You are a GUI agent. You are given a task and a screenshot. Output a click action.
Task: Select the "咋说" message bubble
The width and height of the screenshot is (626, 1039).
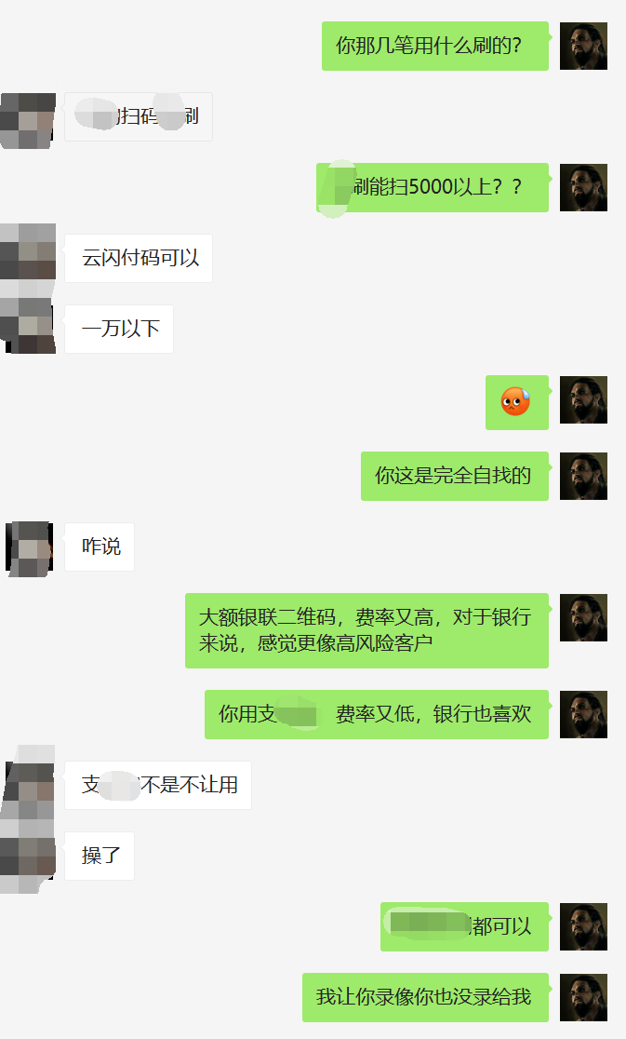click(x=100, y=546)
